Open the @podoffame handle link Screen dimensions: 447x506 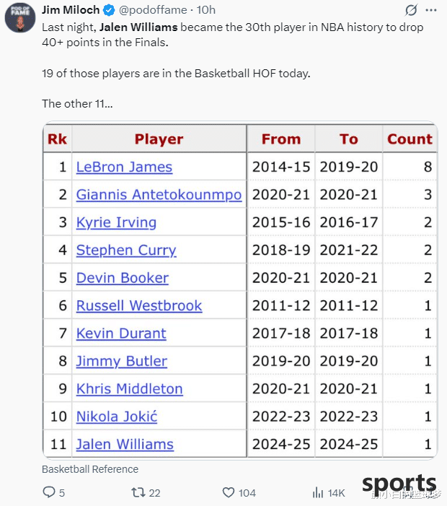coord(153,10)
